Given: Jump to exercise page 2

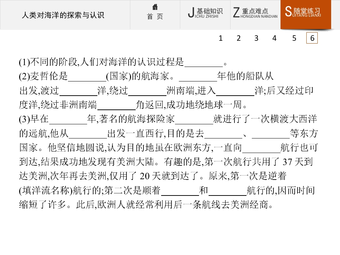Looking at the screenshot, I should point(238,38).
